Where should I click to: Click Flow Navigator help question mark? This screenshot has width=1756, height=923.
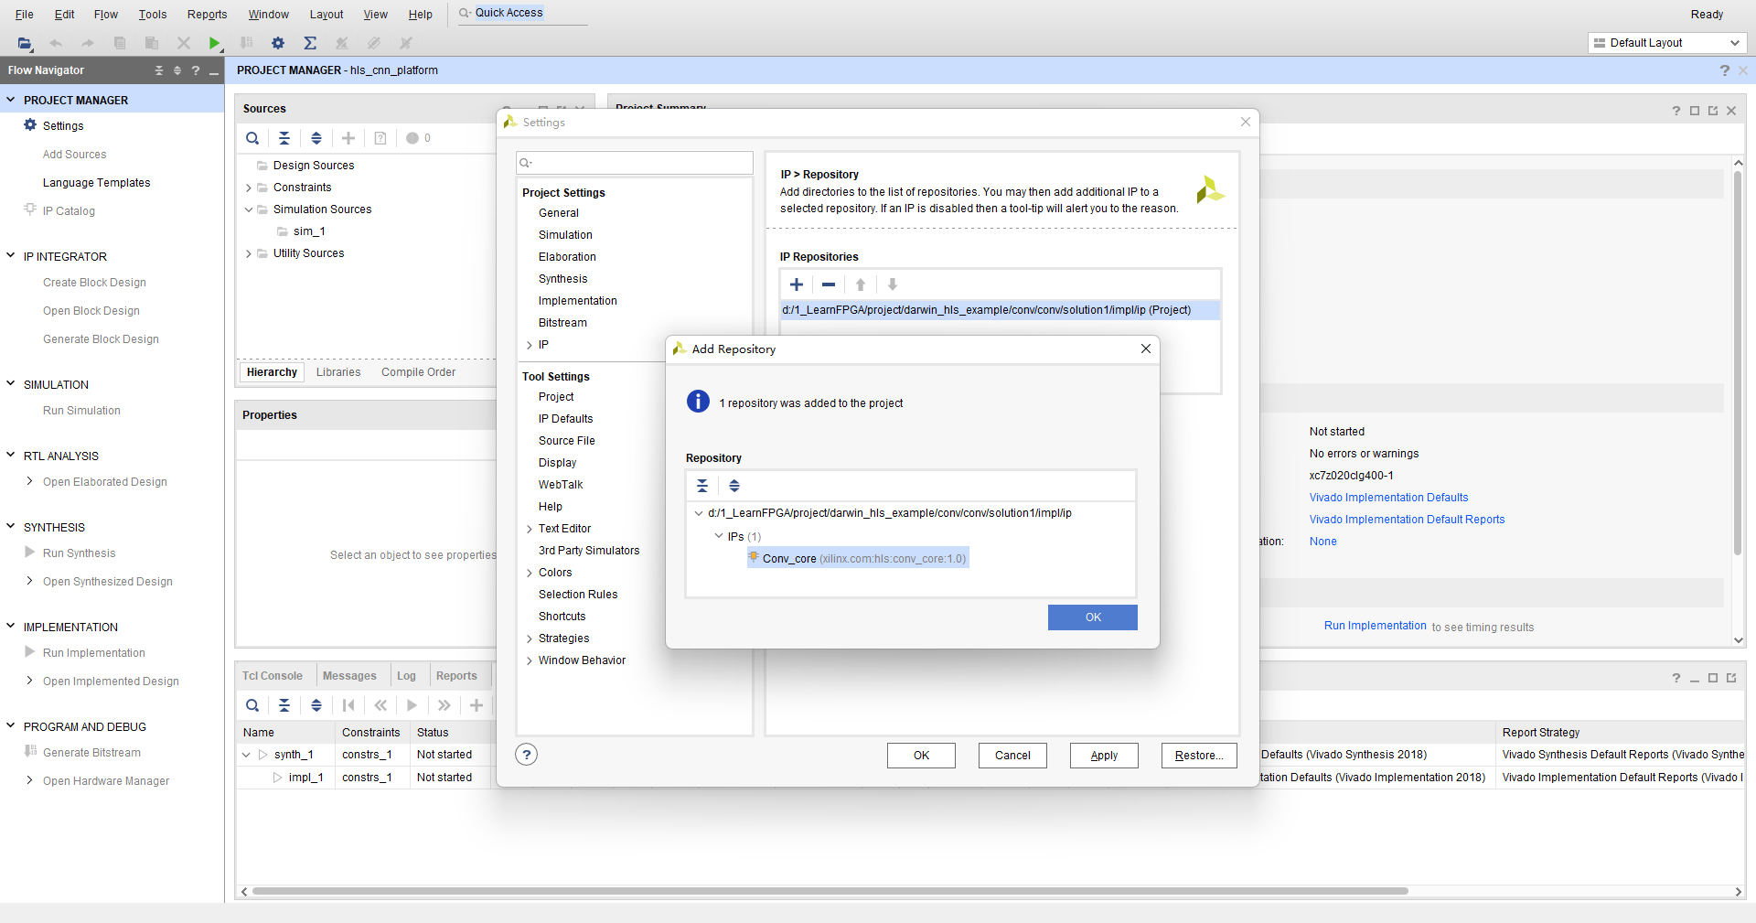(x=196, y=70)
